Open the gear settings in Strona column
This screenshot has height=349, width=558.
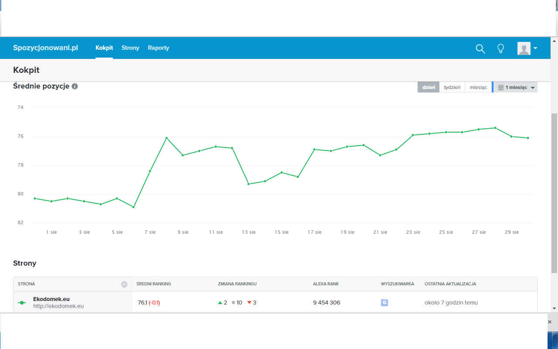pyautogui.click(x=124, y=284)
